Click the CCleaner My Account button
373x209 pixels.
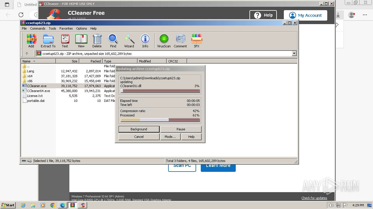click(305, 15)
